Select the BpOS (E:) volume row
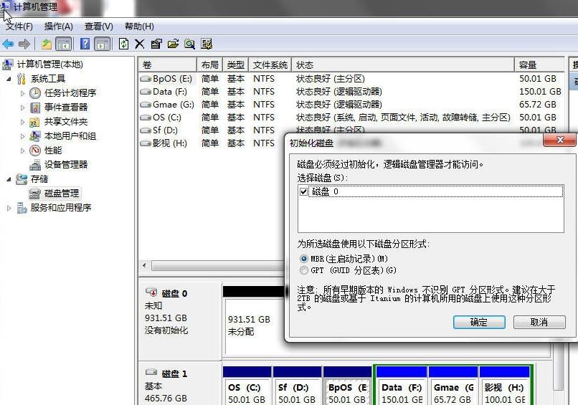This screenshot has width=578, height=405. (x=351, y=79)
